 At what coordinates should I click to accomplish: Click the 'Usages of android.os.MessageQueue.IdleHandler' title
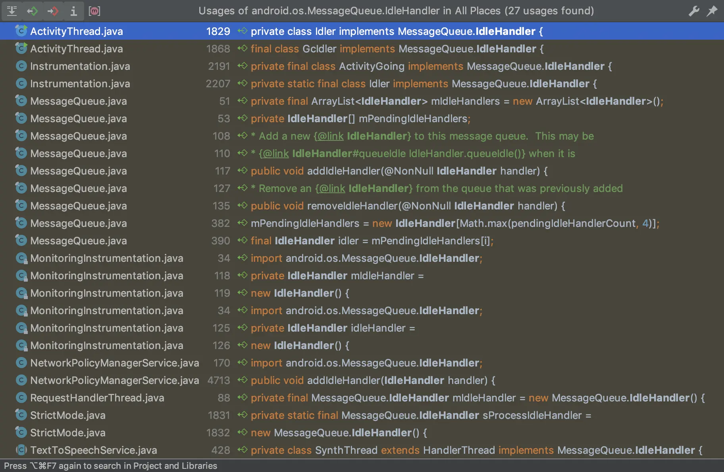tap(396, 11)
